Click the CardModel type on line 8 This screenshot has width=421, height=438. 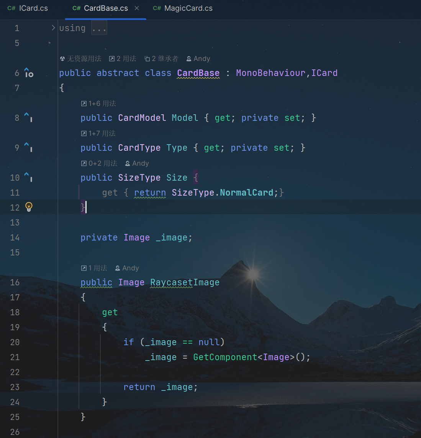coord(142,118)
